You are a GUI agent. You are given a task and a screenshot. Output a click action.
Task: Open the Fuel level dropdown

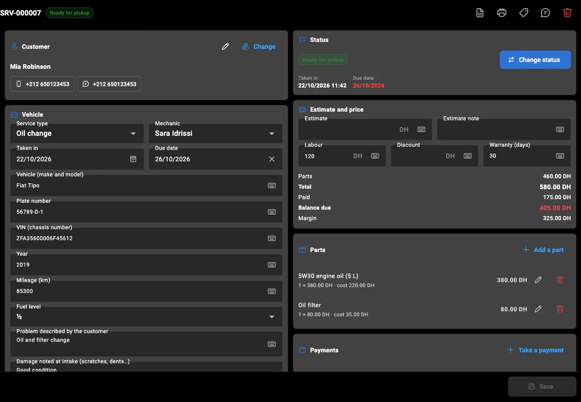pyautogui.click(x=146, y=316)
